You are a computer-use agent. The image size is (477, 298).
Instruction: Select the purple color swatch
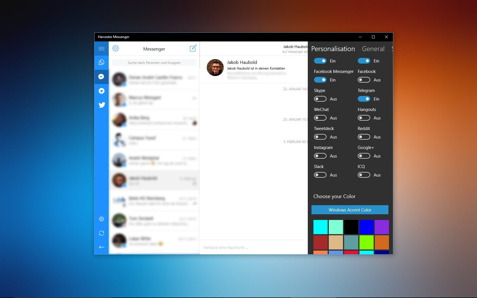tap(382, 227)
